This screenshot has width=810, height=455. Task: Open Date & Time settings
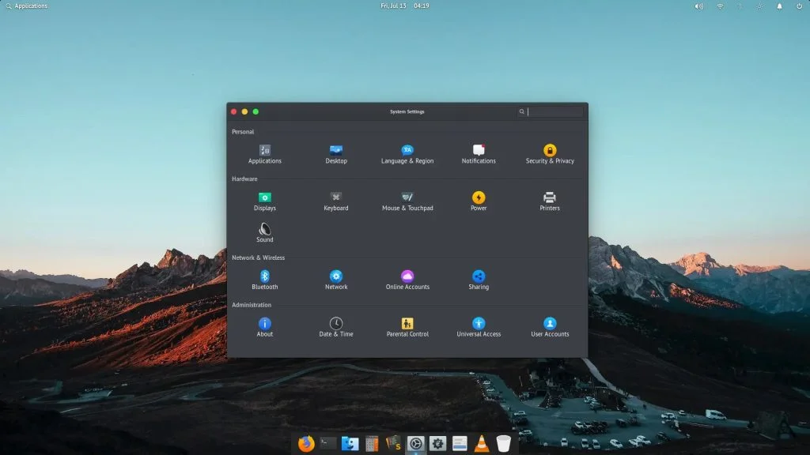pos(335,325)
